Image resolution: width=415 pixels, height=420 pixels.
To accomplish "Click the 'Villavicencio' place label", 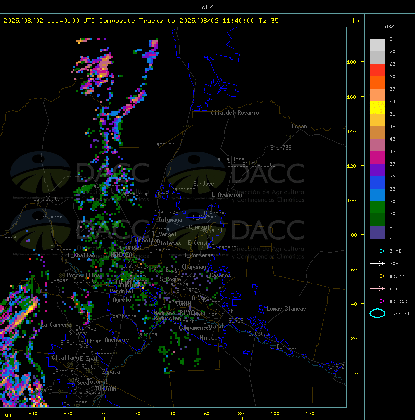I will (x=101, y=186).
